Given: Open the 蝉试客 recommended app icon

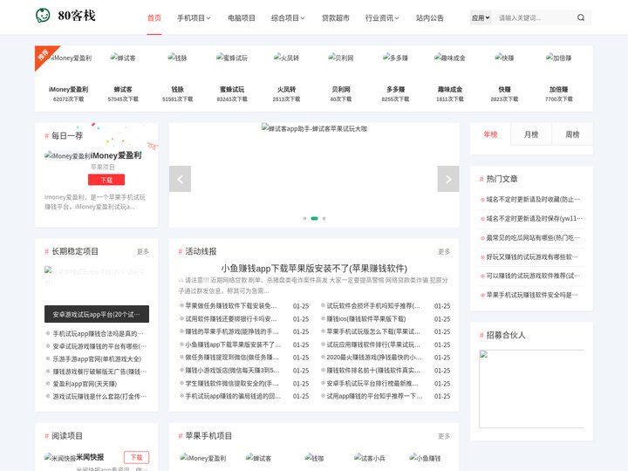Looking at the screenshot, I should click(x=123, y=58).
